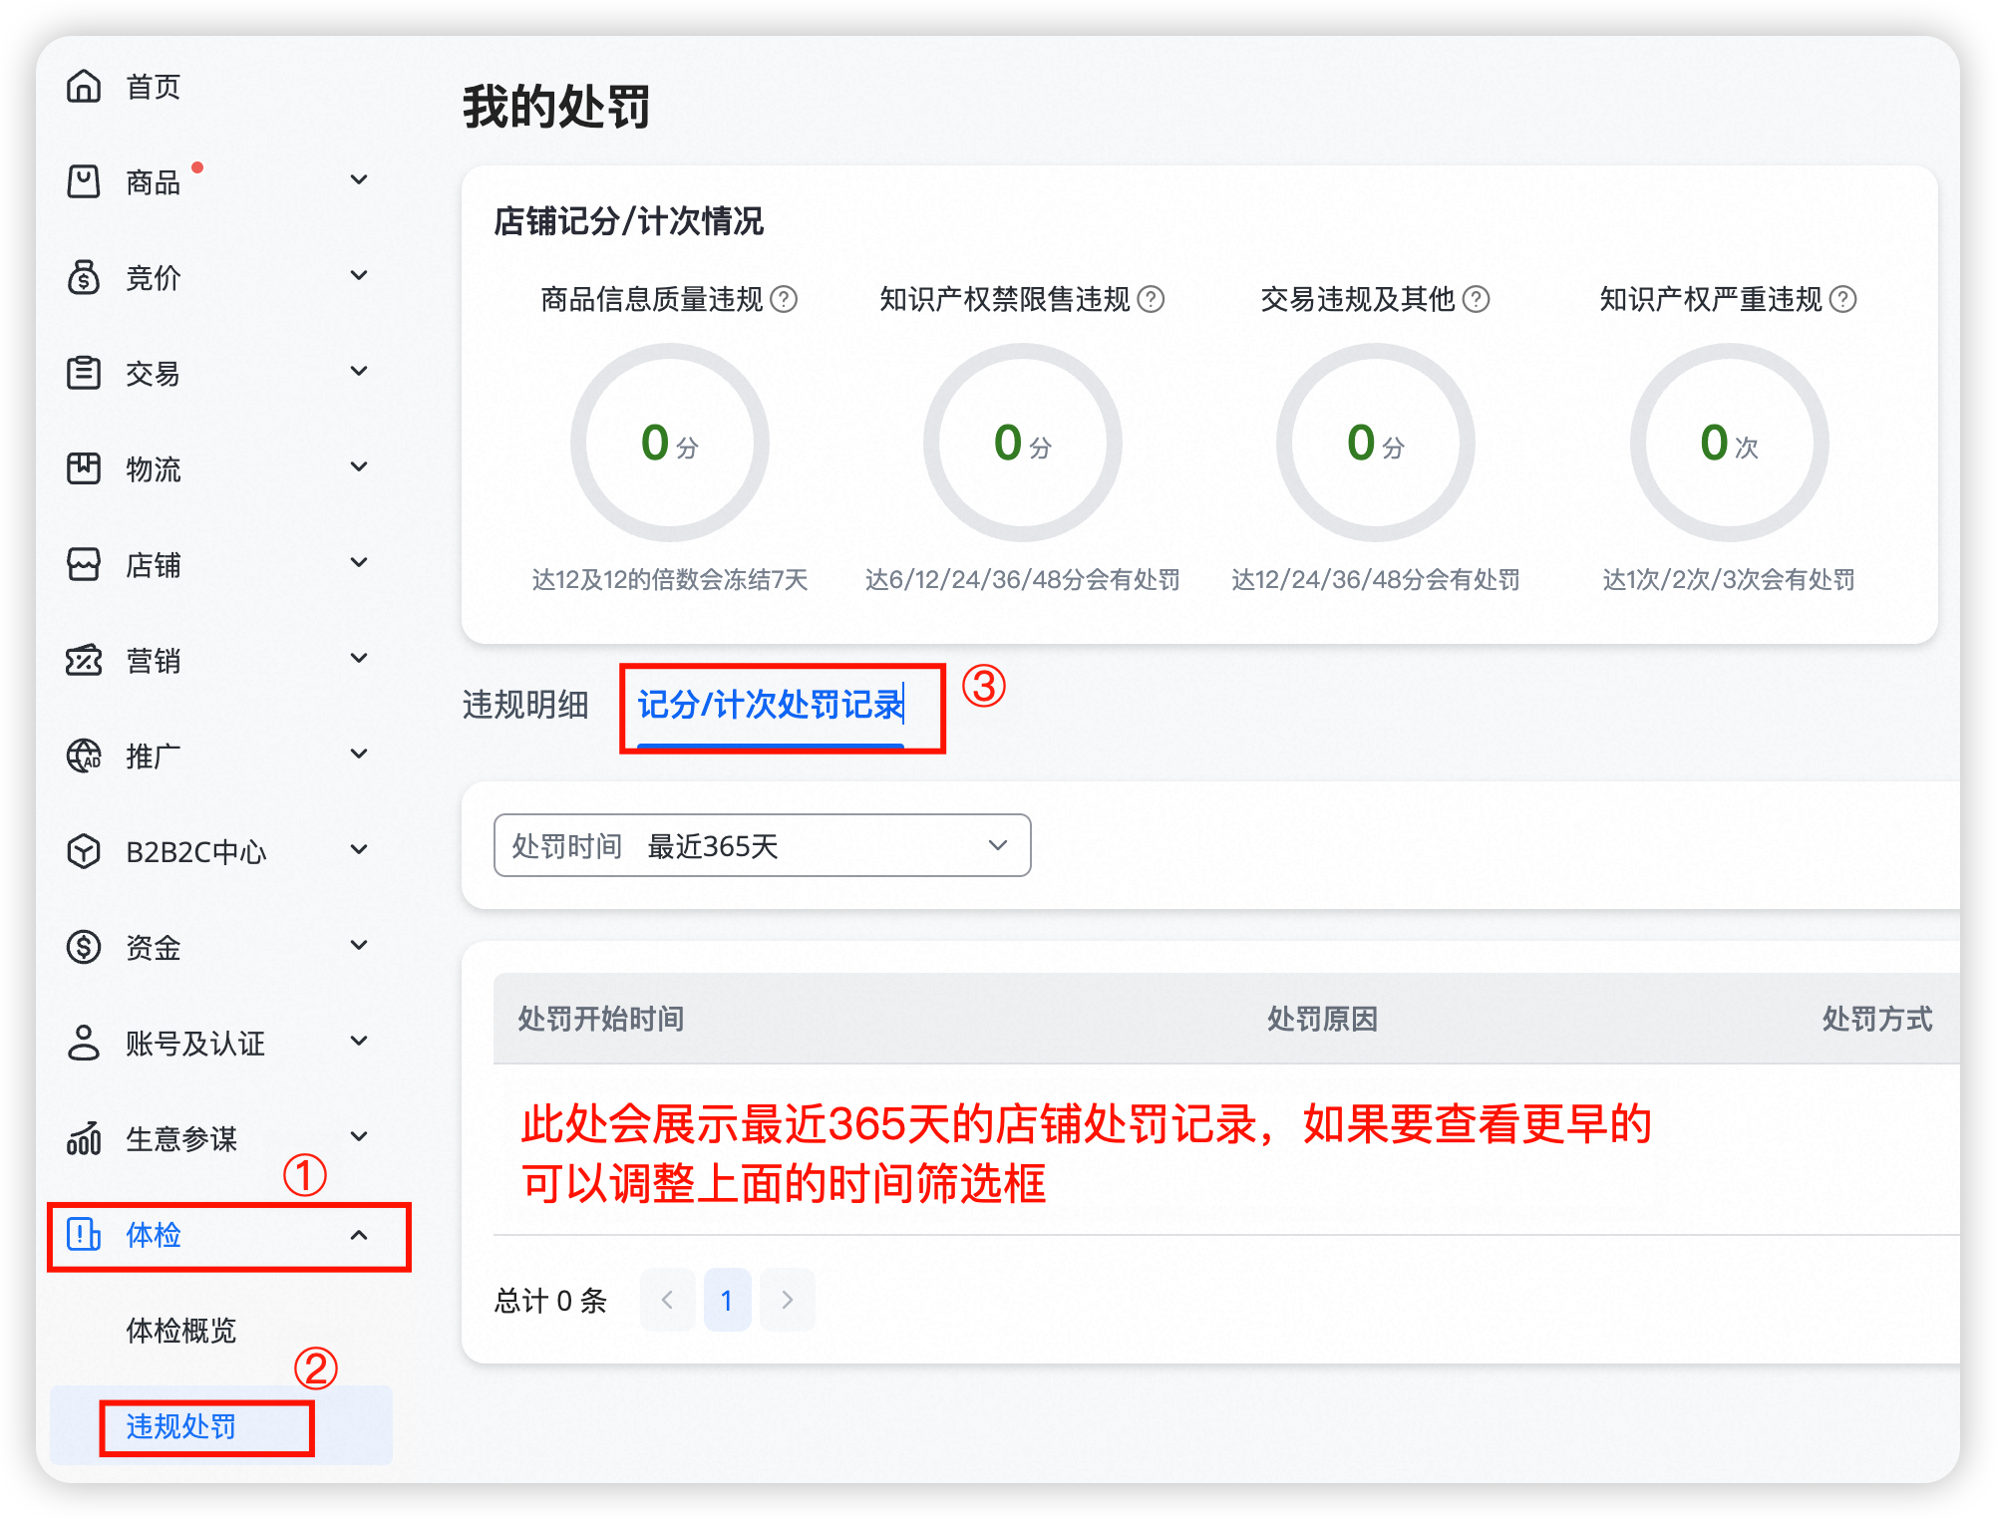The height and width of the screenshot is (1519, 1996).
Task: Click the 首页 home icon in sidebar
Action: click(x=86, y=88)
